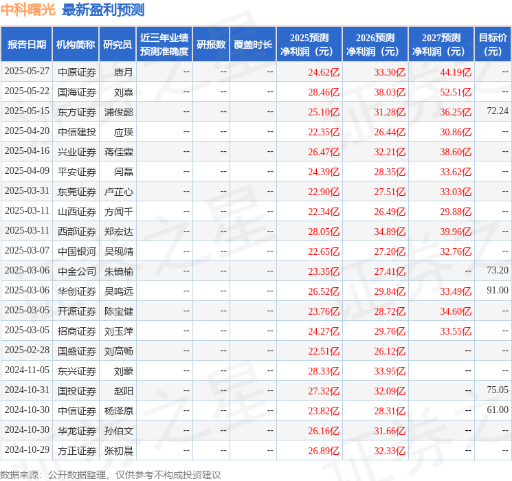
Task: Select the 东方证券 institution cell
Action: (77, 112)
